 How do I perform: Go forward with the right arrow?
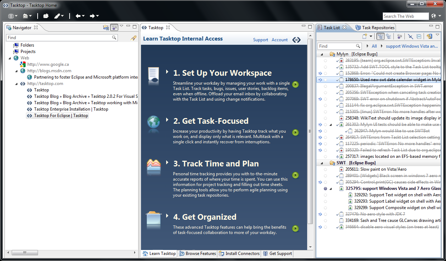(92, 16)
